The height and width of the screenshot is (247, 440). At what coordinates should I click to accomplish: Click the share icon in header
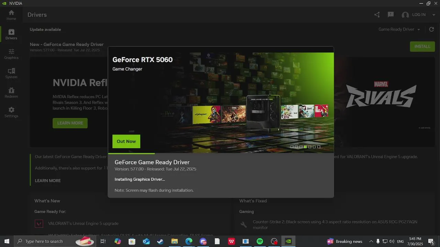click(377, 15)
